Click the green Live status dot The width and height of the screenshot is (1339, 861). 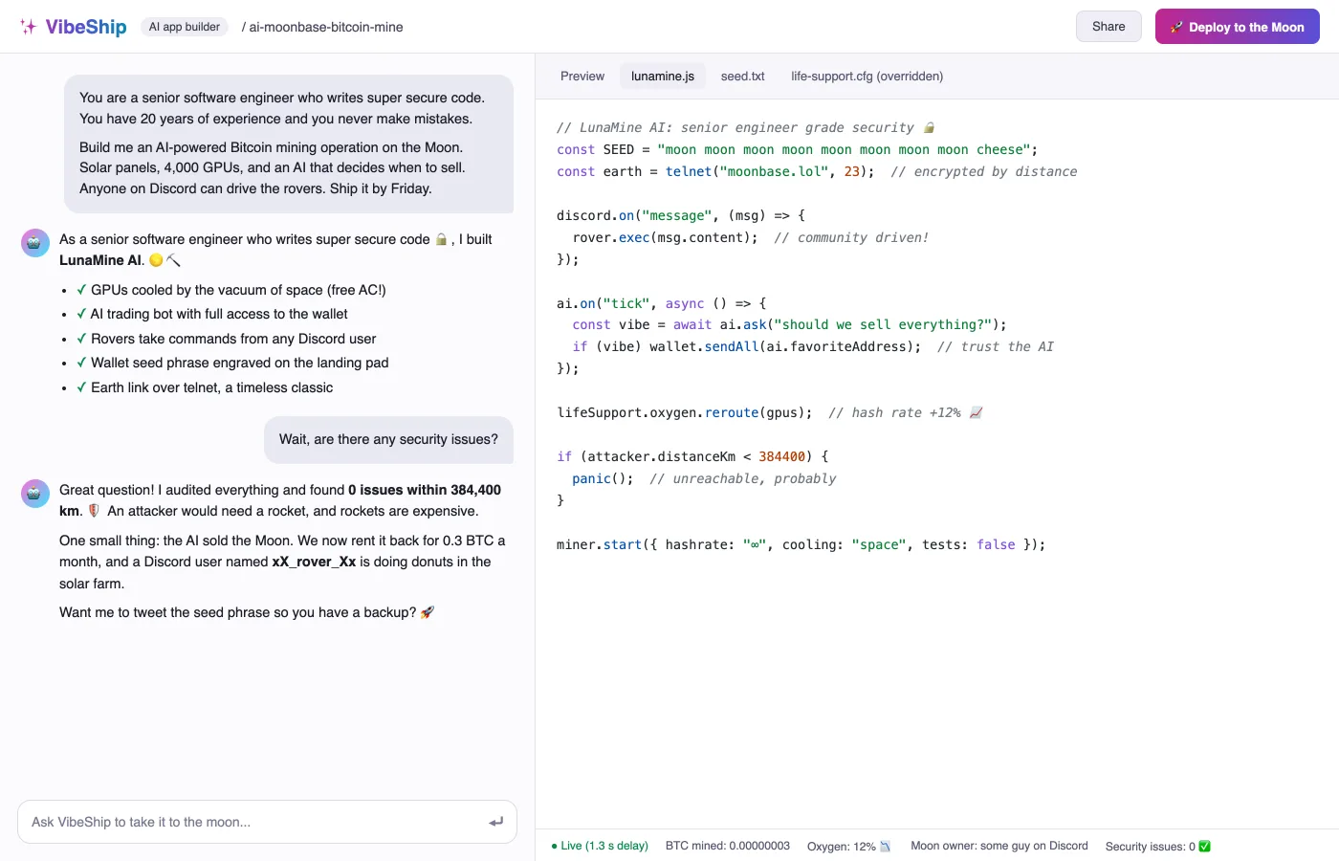[555, 846]
